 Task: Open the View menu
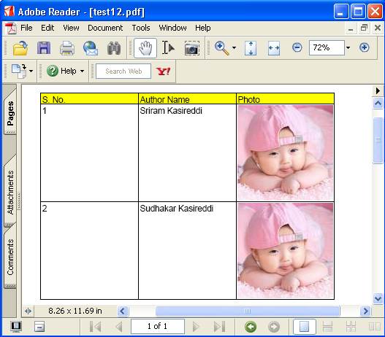[71, 28]
